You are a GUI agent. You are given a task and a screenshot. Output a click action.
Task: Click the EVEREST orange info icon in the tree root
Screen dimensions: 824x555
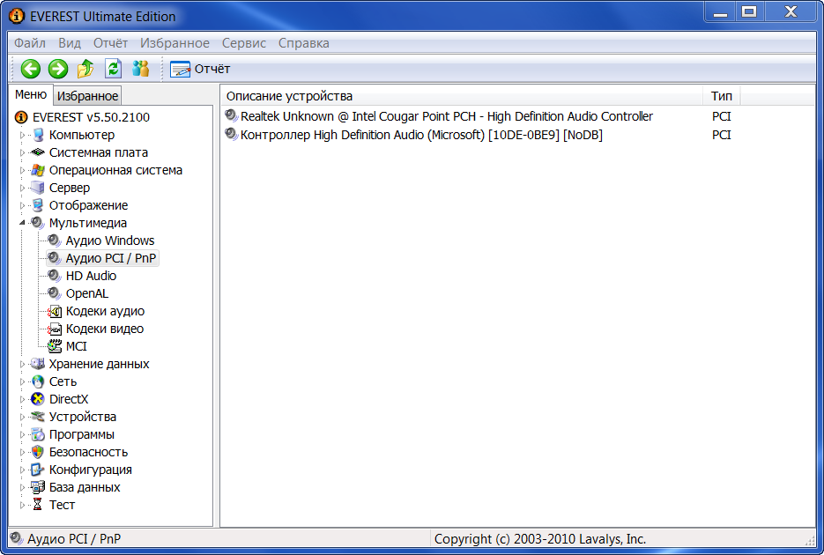click(x=21, y=117)
